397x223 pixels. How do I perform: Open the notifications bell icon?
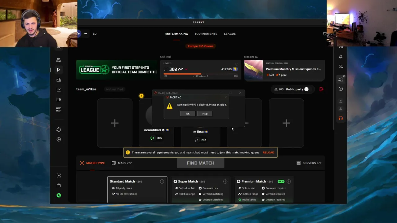click(x=341, y=56)
